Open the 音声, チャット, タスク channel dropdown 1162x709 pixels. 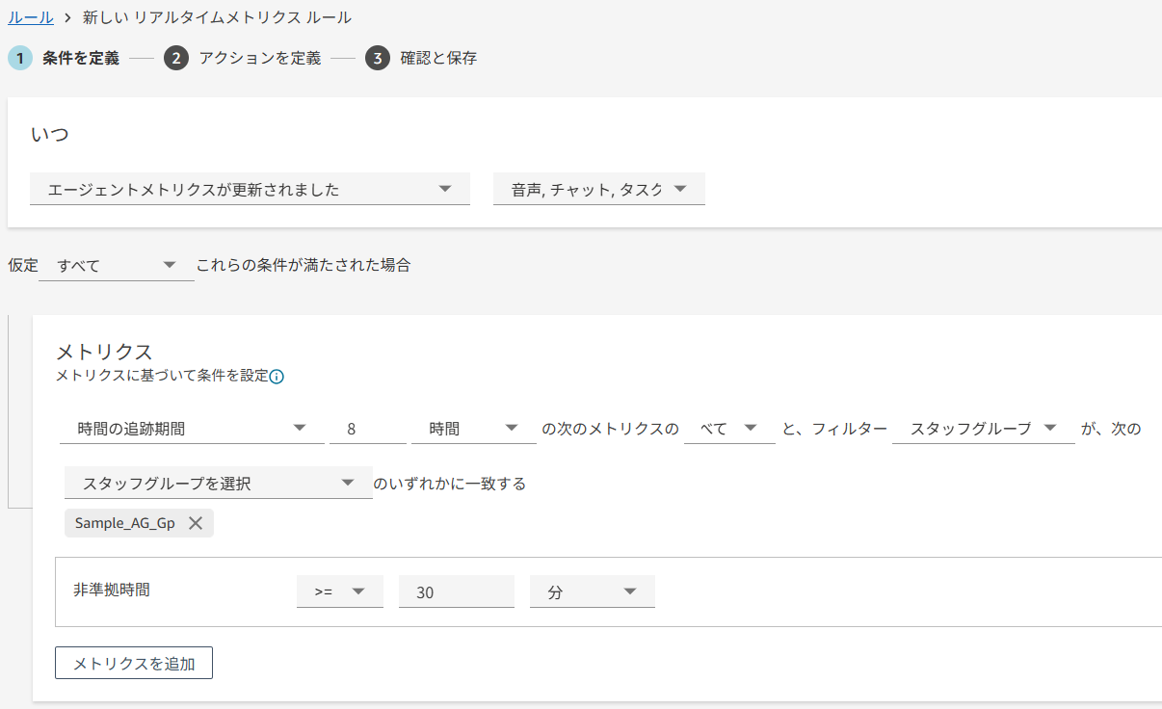tap(598, 190)
